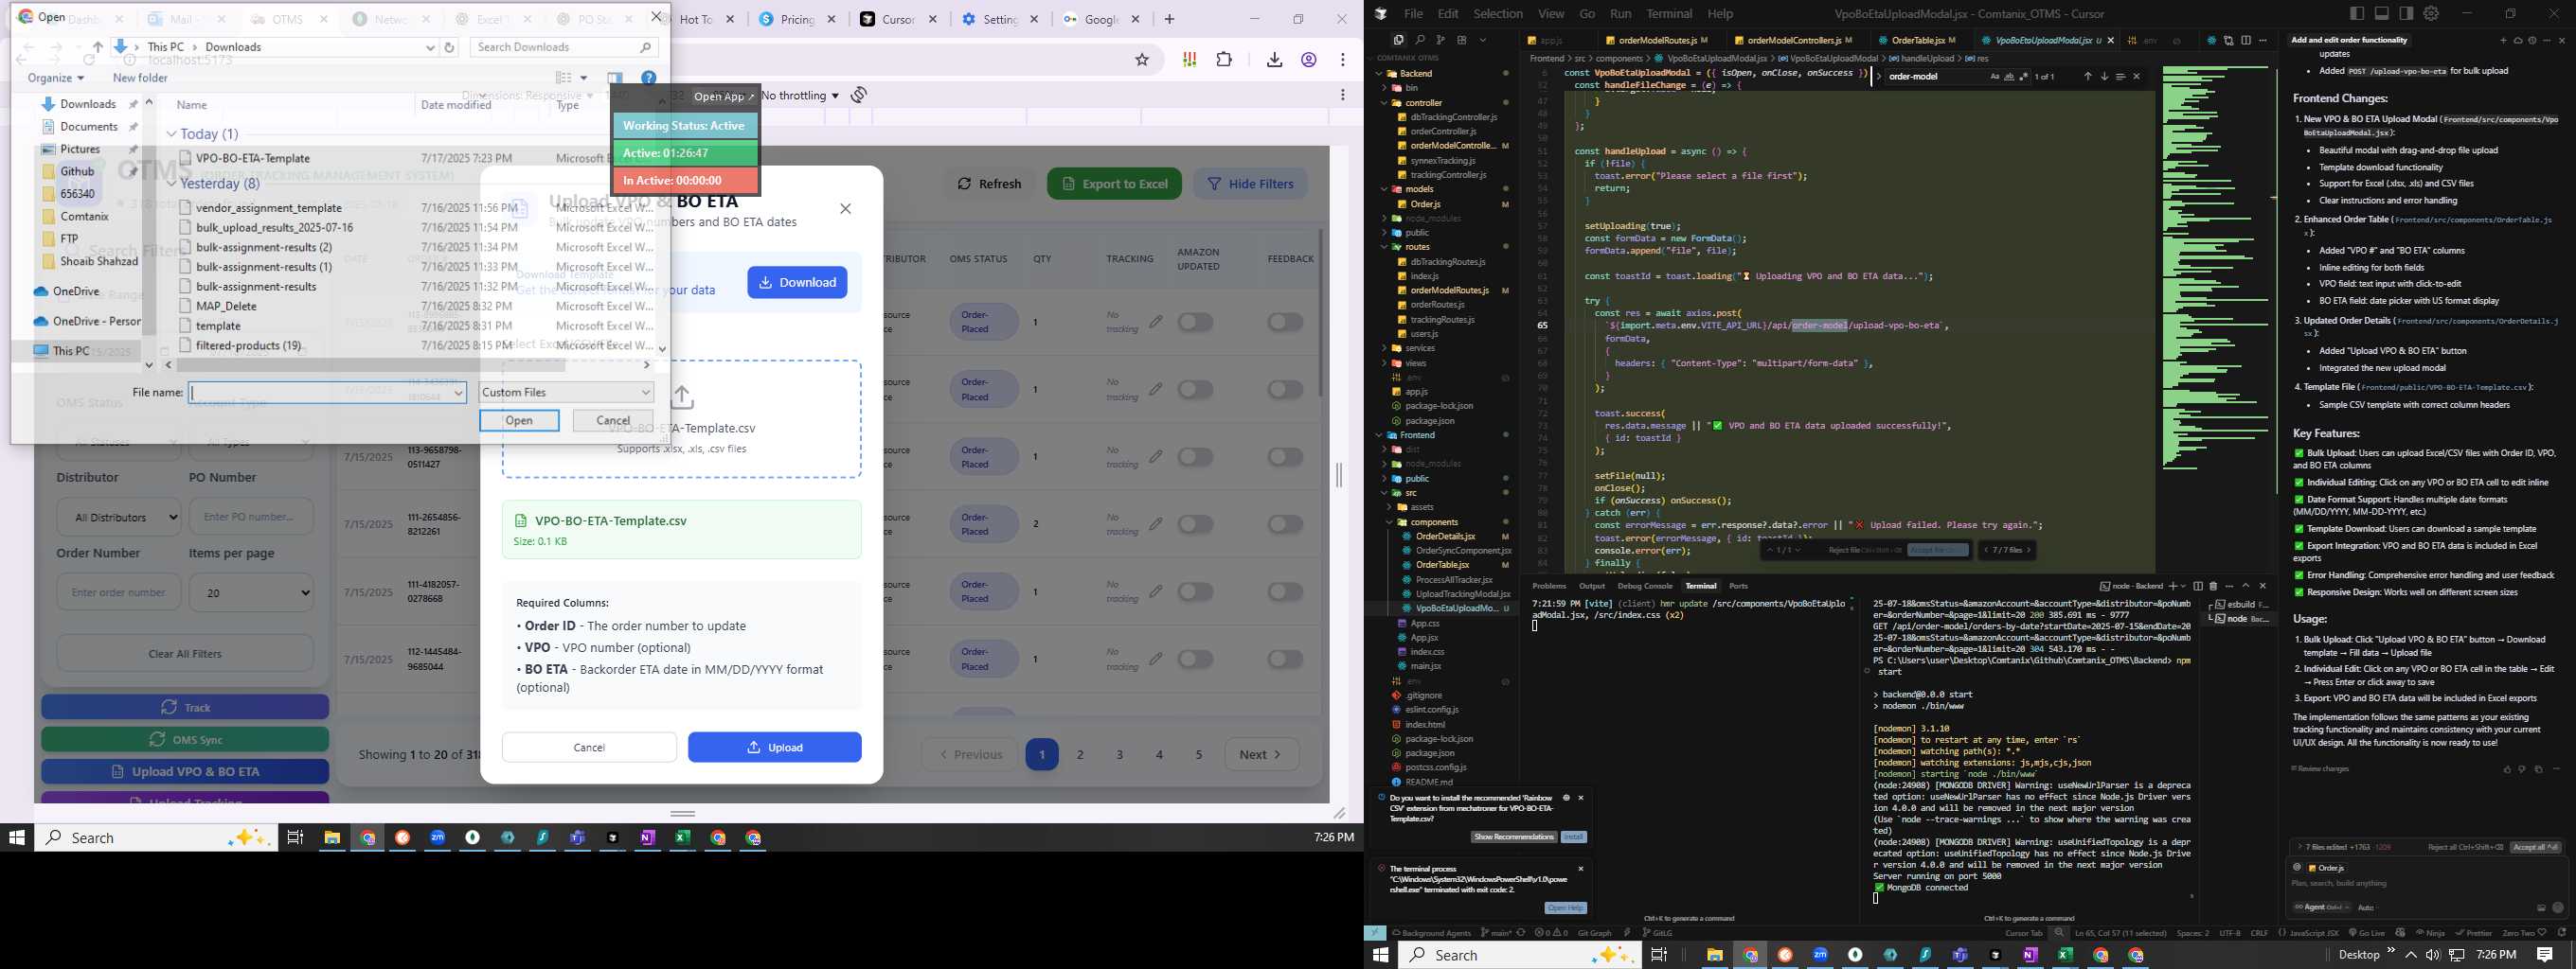Image resolution: width=2576 pixels, height=969 pixels.
Task: Split the editor right in Cursor
Action: [x=2246, y=40]
